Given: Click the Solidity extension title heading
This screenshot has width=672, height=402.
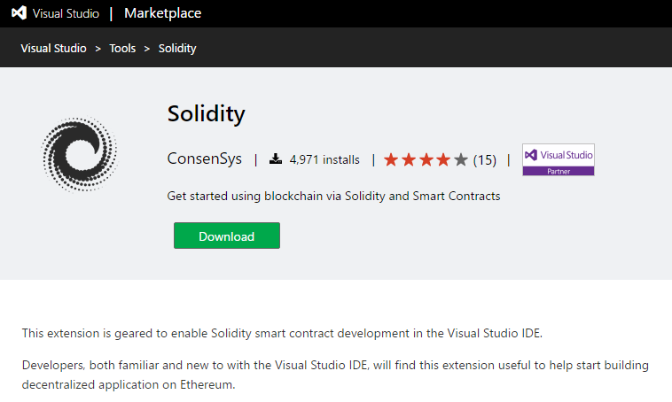Looking at the screenshot, I should [x=206, y=114].
